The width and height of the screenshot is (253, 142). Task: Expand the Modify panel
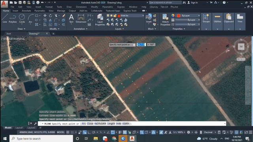coord(55,29)
